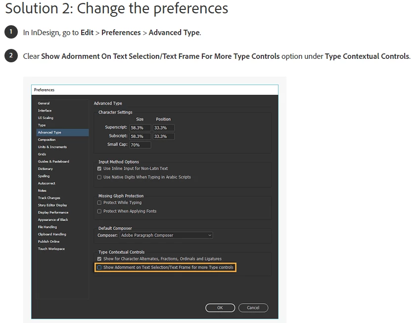The width and height of the screenshot is (415, 323).
Task: Open the Dictionary preferences category
Action: tap(45, 169)
